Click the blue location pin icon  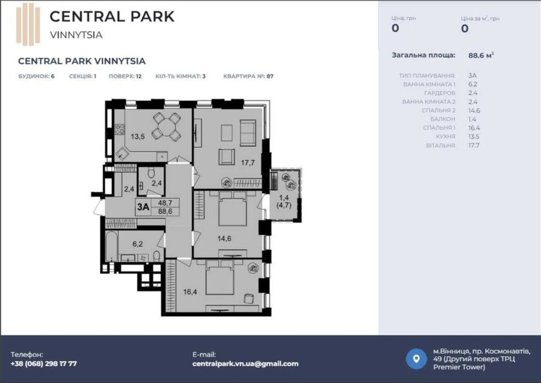[416, 359]
